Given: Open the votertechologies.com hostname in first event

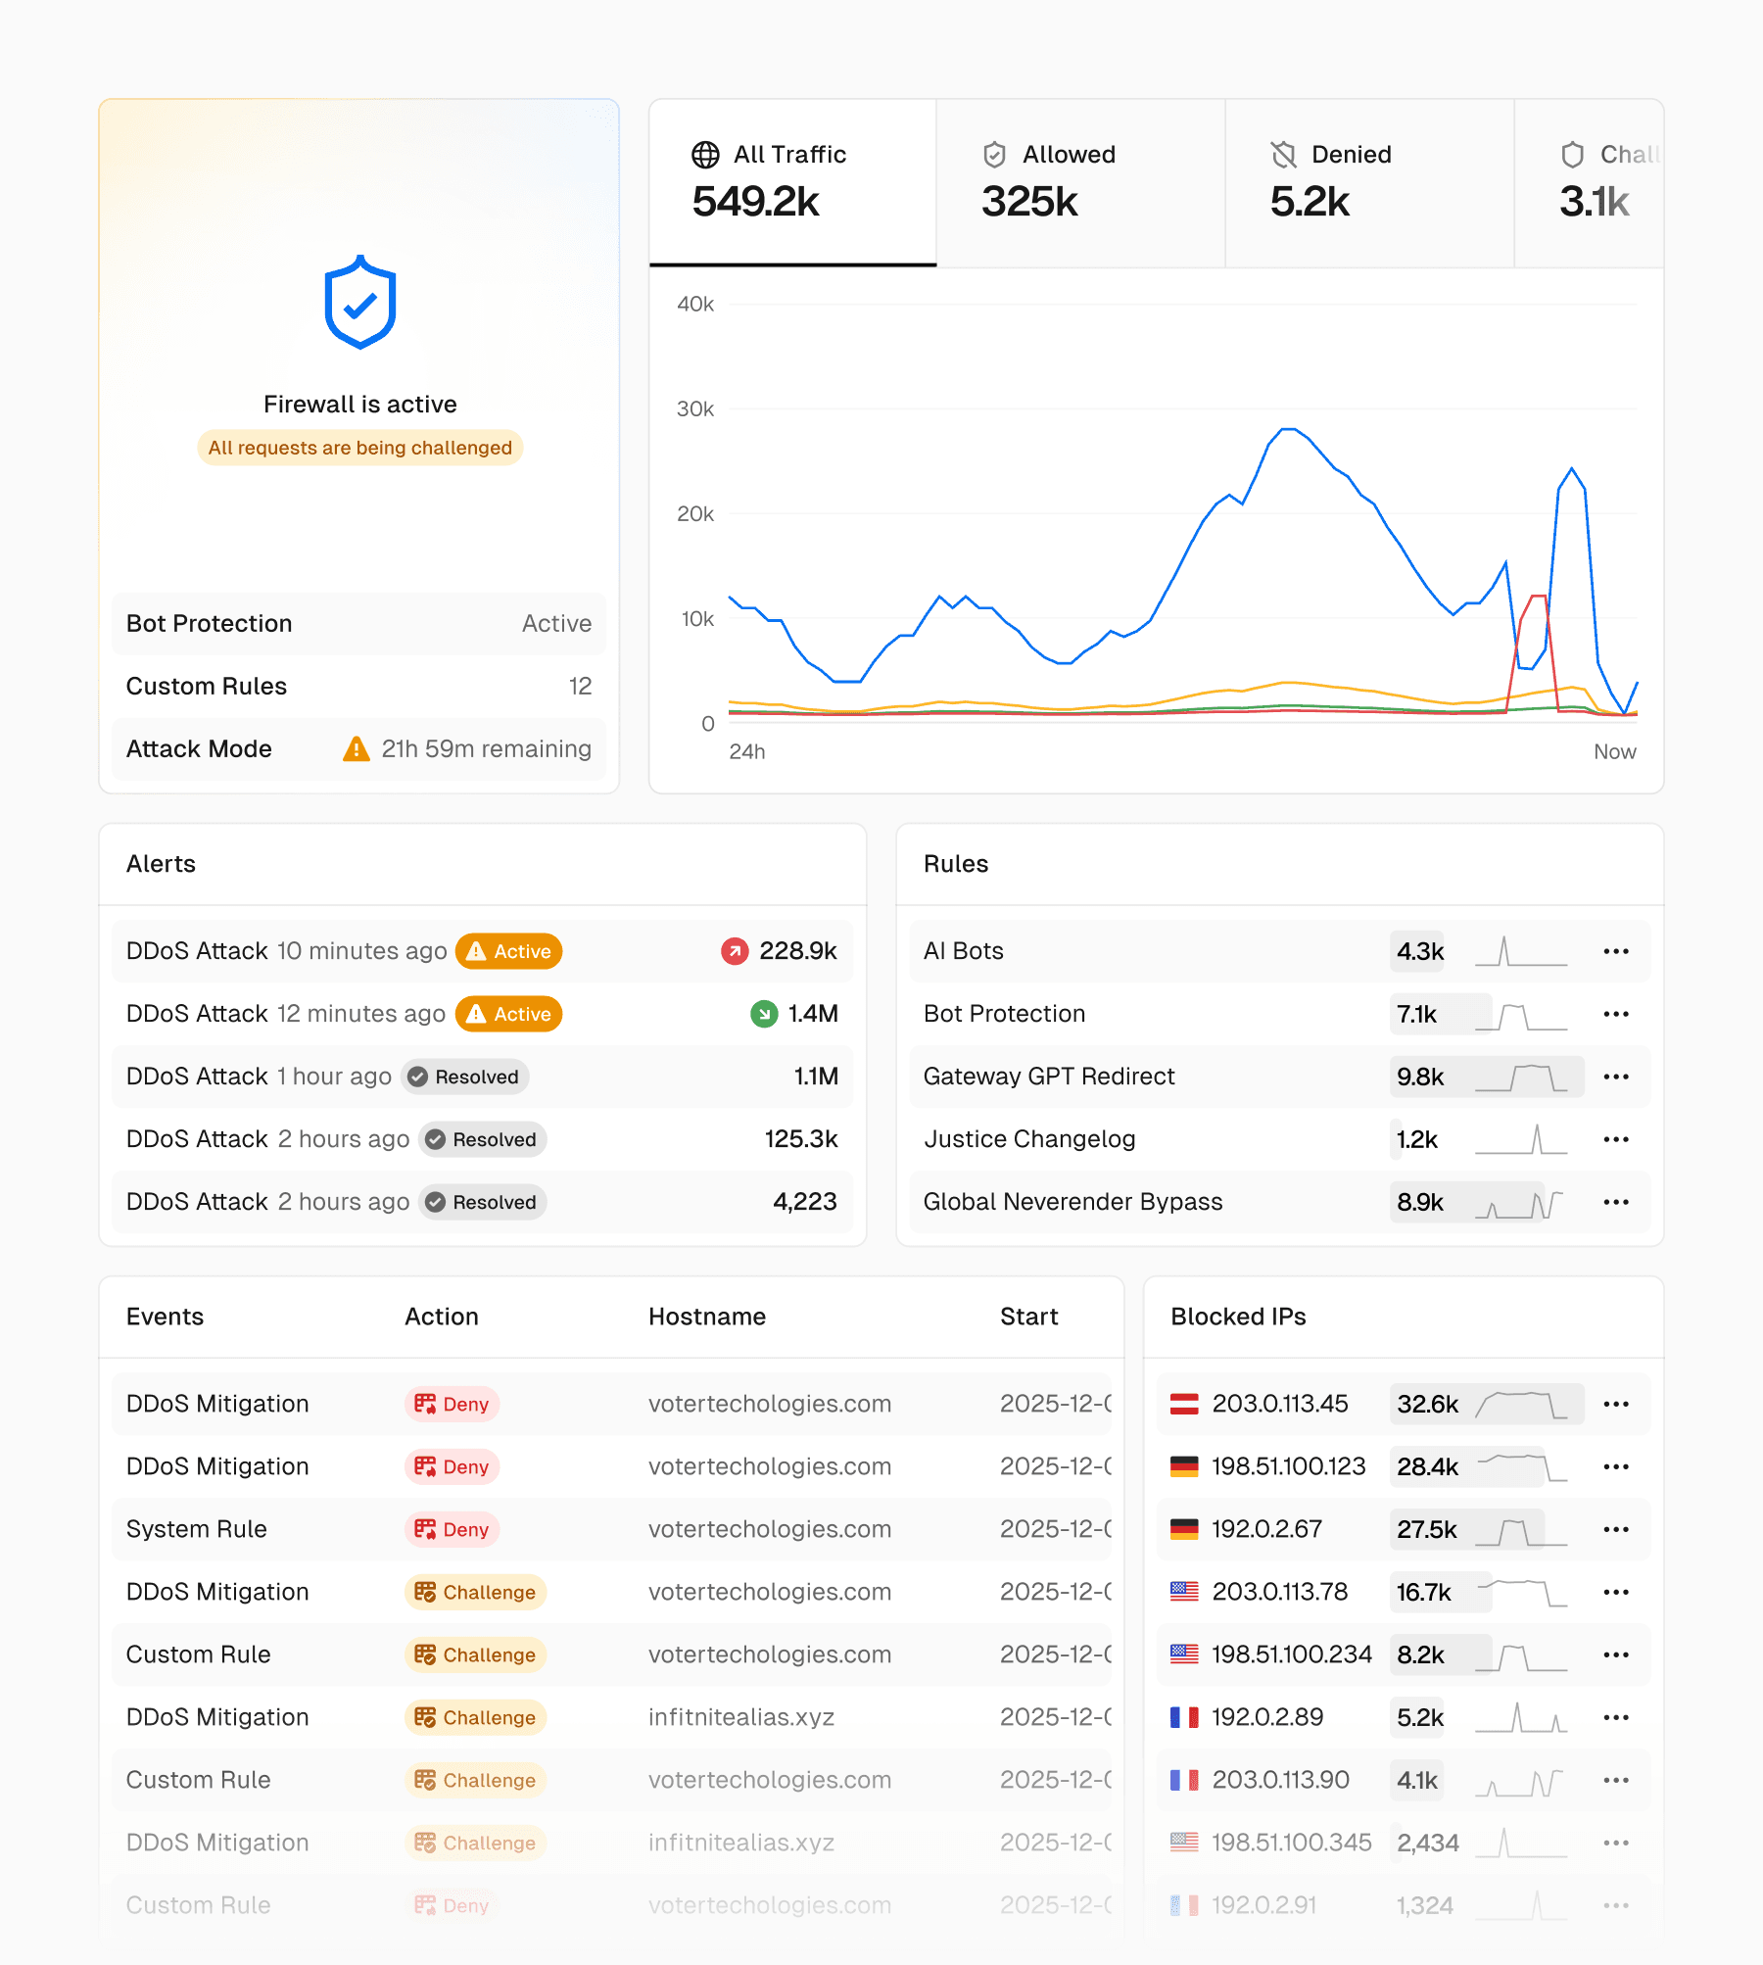Looking at the screenshot, I should (x=769, y=1404).
